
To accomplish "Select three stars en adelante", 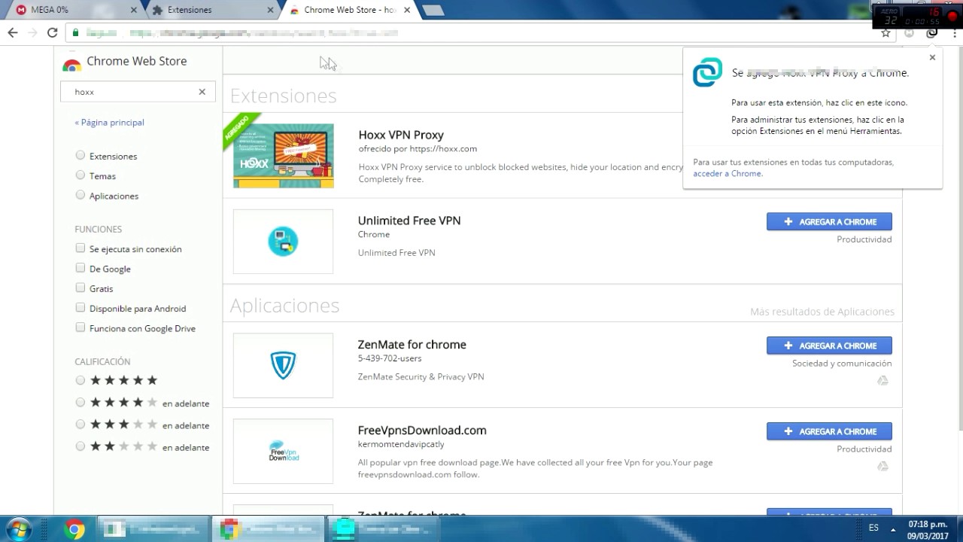I will click(81, 425).
